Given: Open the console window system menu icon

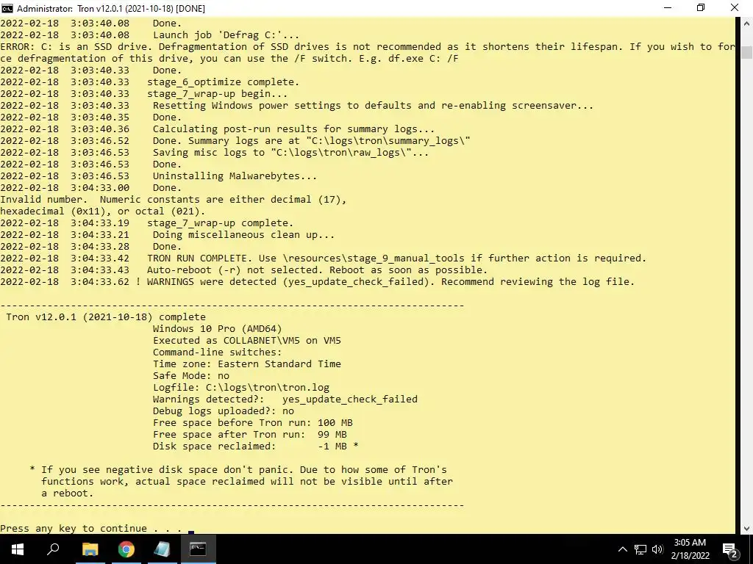Looking at the screenshot, I should (x=7, y=8).
